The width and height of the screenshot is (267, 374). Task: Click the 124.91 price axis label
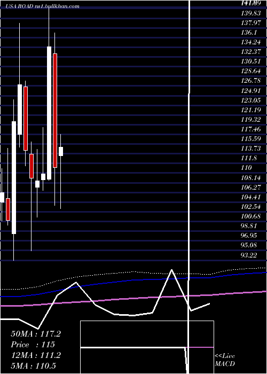coord(251,91)
